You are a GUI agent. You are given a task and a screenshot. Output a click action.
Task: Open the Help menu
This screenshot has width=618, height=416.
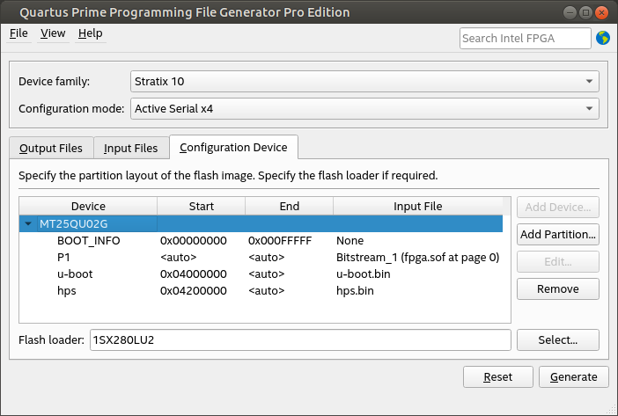(90, 33)
